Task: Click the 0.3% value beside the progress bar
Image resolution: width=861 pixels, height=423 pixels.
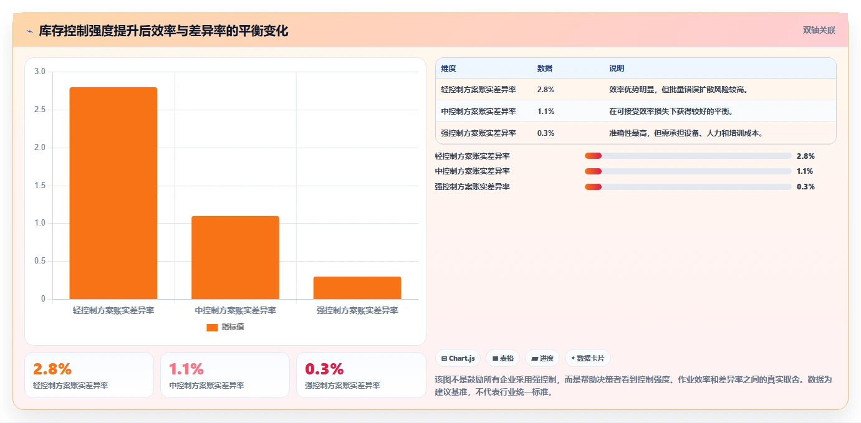Action: tap(806, 187)
